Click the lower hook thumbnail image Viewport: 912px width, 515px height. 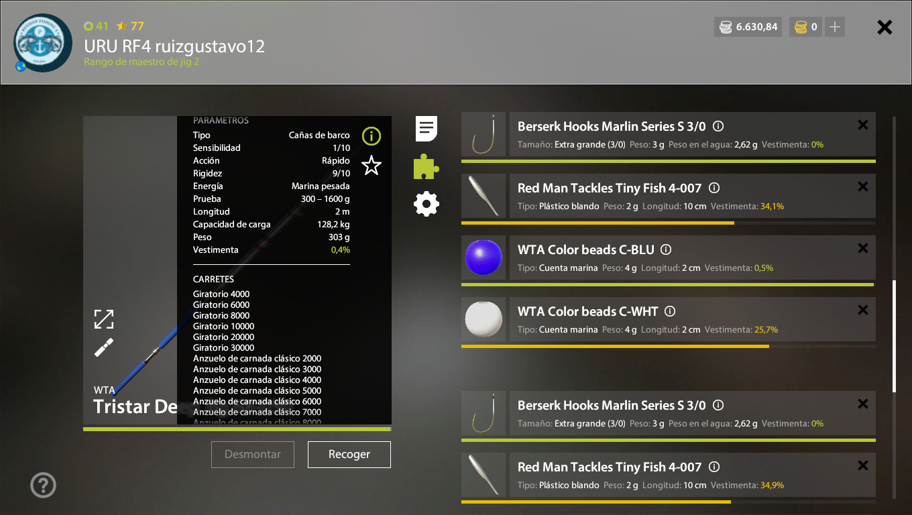483,413
